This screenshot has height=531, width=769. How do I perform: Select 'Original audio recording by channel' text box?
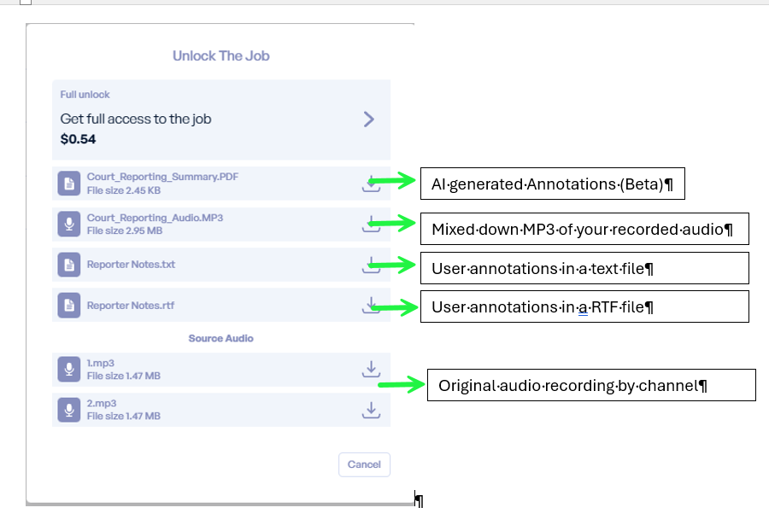591,385
